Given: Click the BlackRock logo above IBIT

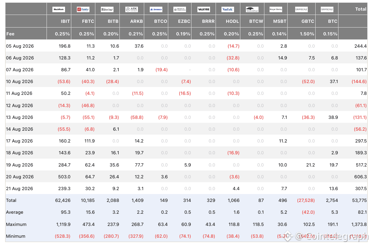Looking at the screenshot, I should tap(59, 9).
